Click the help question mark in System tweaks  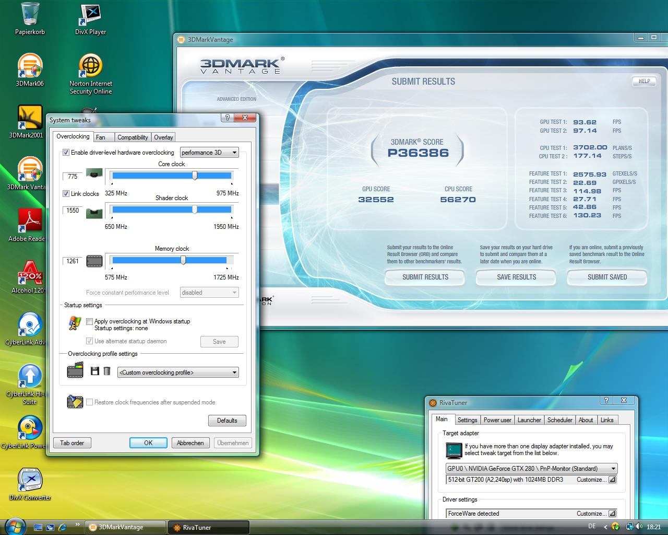[227, 118]
